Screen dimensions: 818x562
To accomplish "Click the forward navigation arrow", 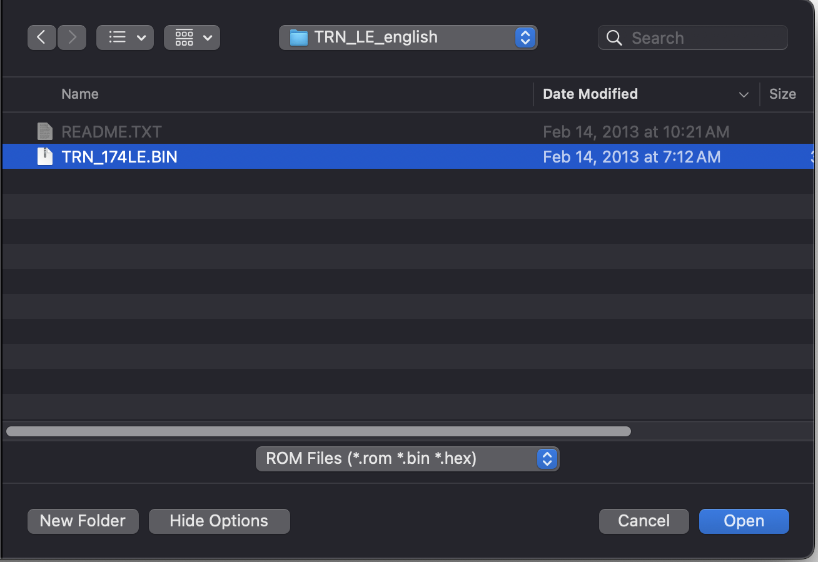I will pos(72,38).
